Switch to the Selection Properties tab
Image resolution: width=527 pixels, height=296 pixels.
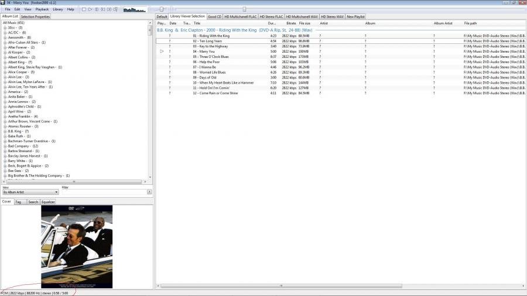(x=35, y=16)
